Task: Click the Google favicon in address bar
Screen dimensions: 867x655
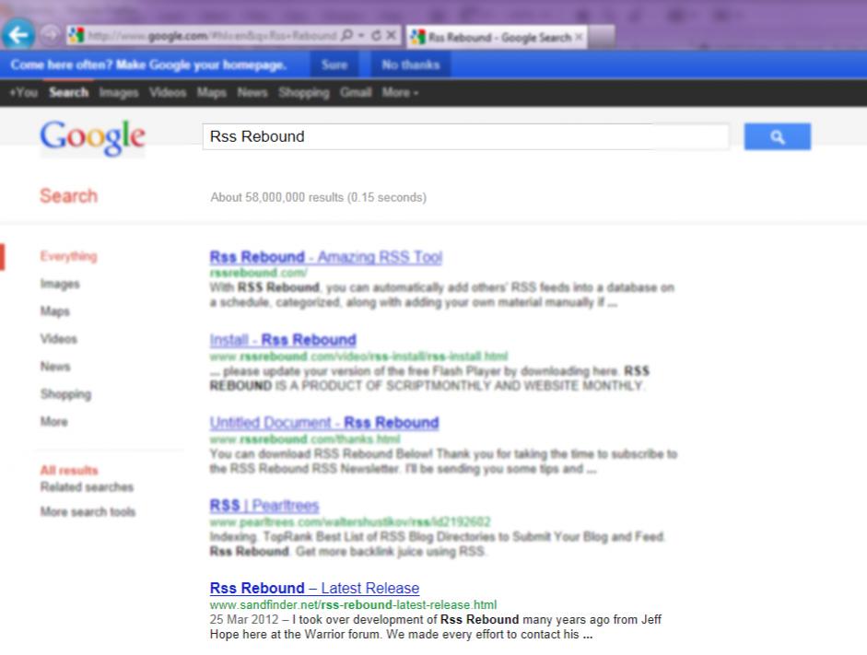Action: click(x=76, y=35)
